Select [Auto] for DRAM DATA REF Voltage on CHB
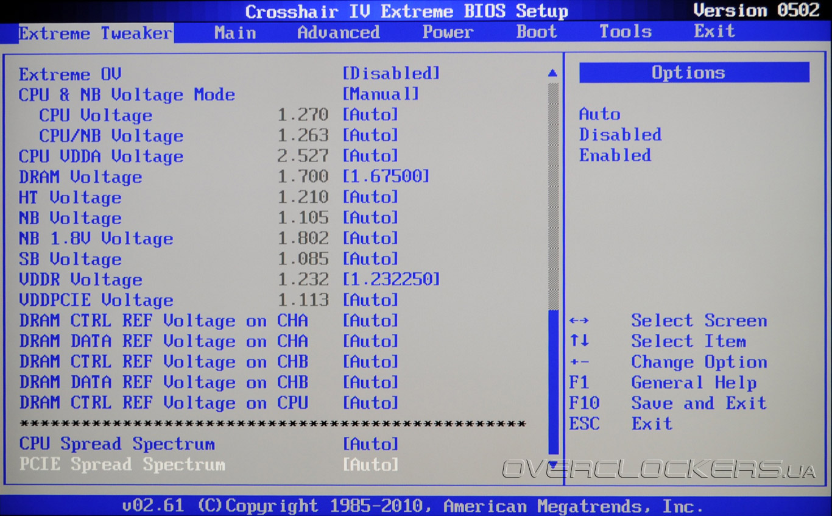This screenshot has height=516, width=832. pyautogui.click(x=370, y=383)
